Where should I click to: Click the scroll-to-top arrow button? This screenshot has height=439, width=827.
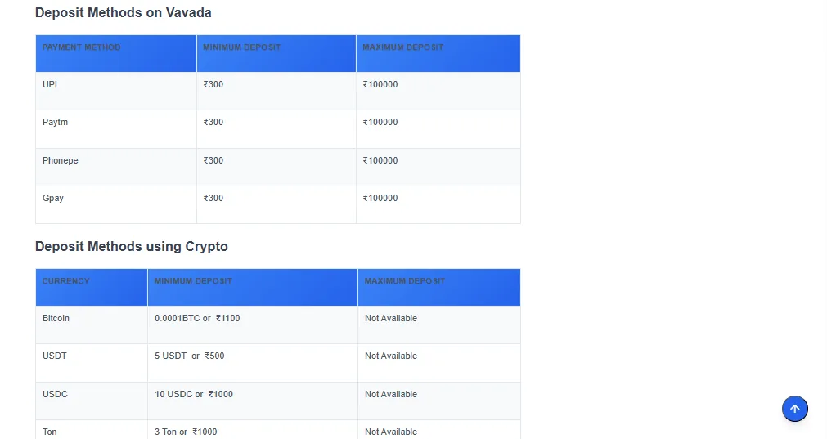coord(794,409)
